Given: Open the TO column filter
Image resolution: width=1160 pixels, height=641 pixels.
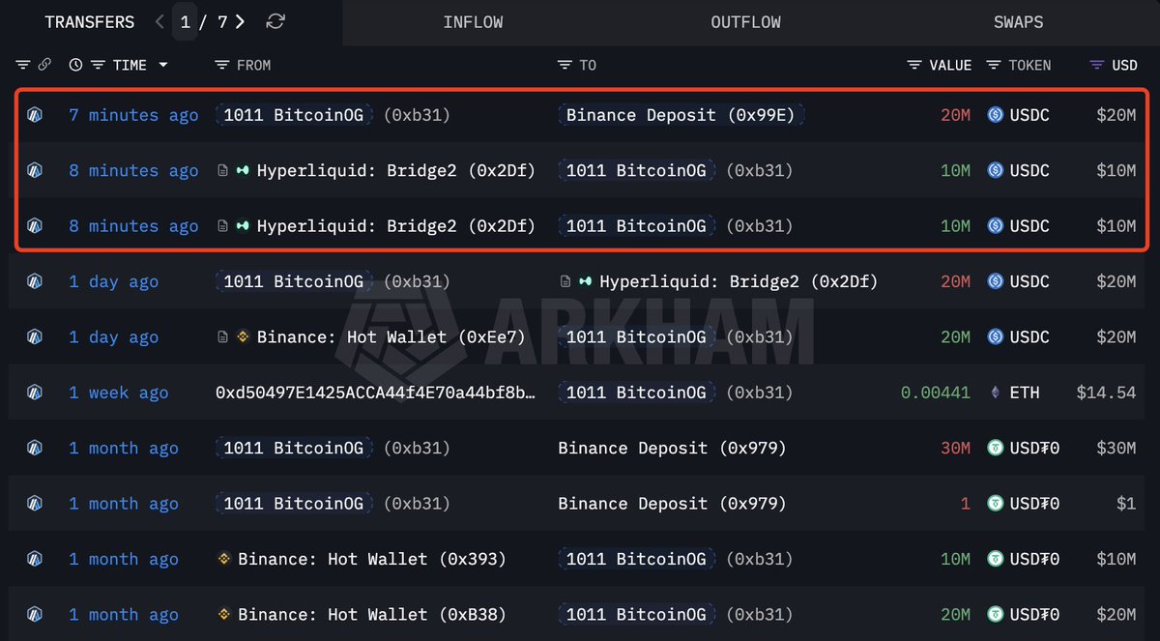Looking at the screenshot, I should [x=565, y=65].
